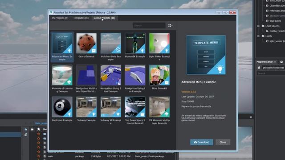
Task: Collapse the Lights folder in explorer
Action: [258, 36]
